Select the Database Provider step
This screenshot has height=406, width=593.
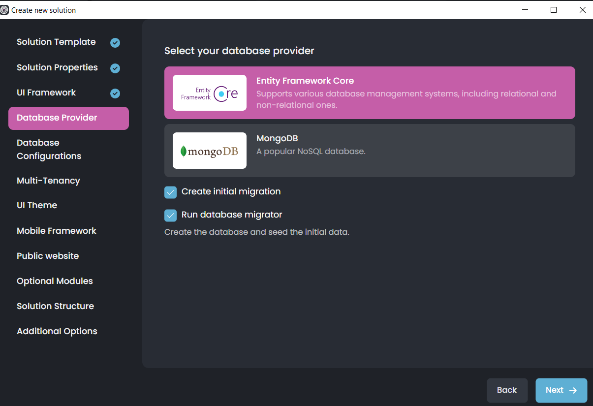point(68,118)
